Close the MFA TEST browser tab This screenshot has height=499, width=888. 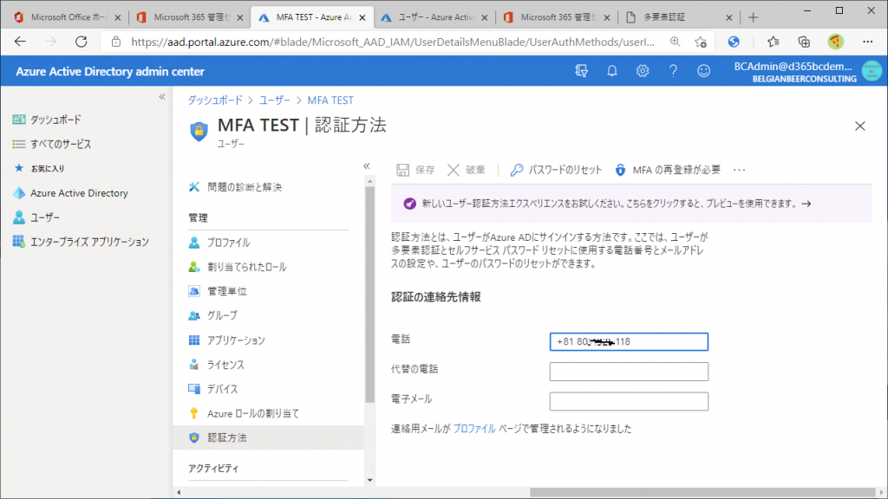coord(362,17)
